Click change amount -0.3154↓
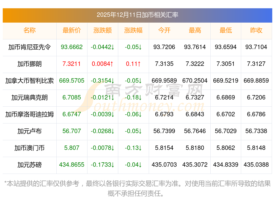 point(103,80)
